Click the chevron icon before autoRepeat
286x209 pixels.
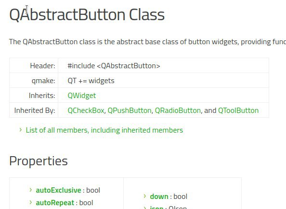[x=31, y=202]
